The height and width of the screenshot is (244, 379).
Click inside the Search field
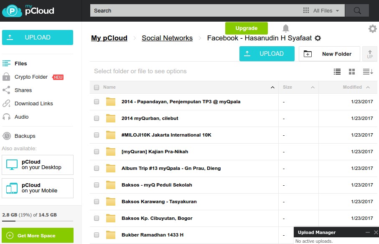point(188,10)
